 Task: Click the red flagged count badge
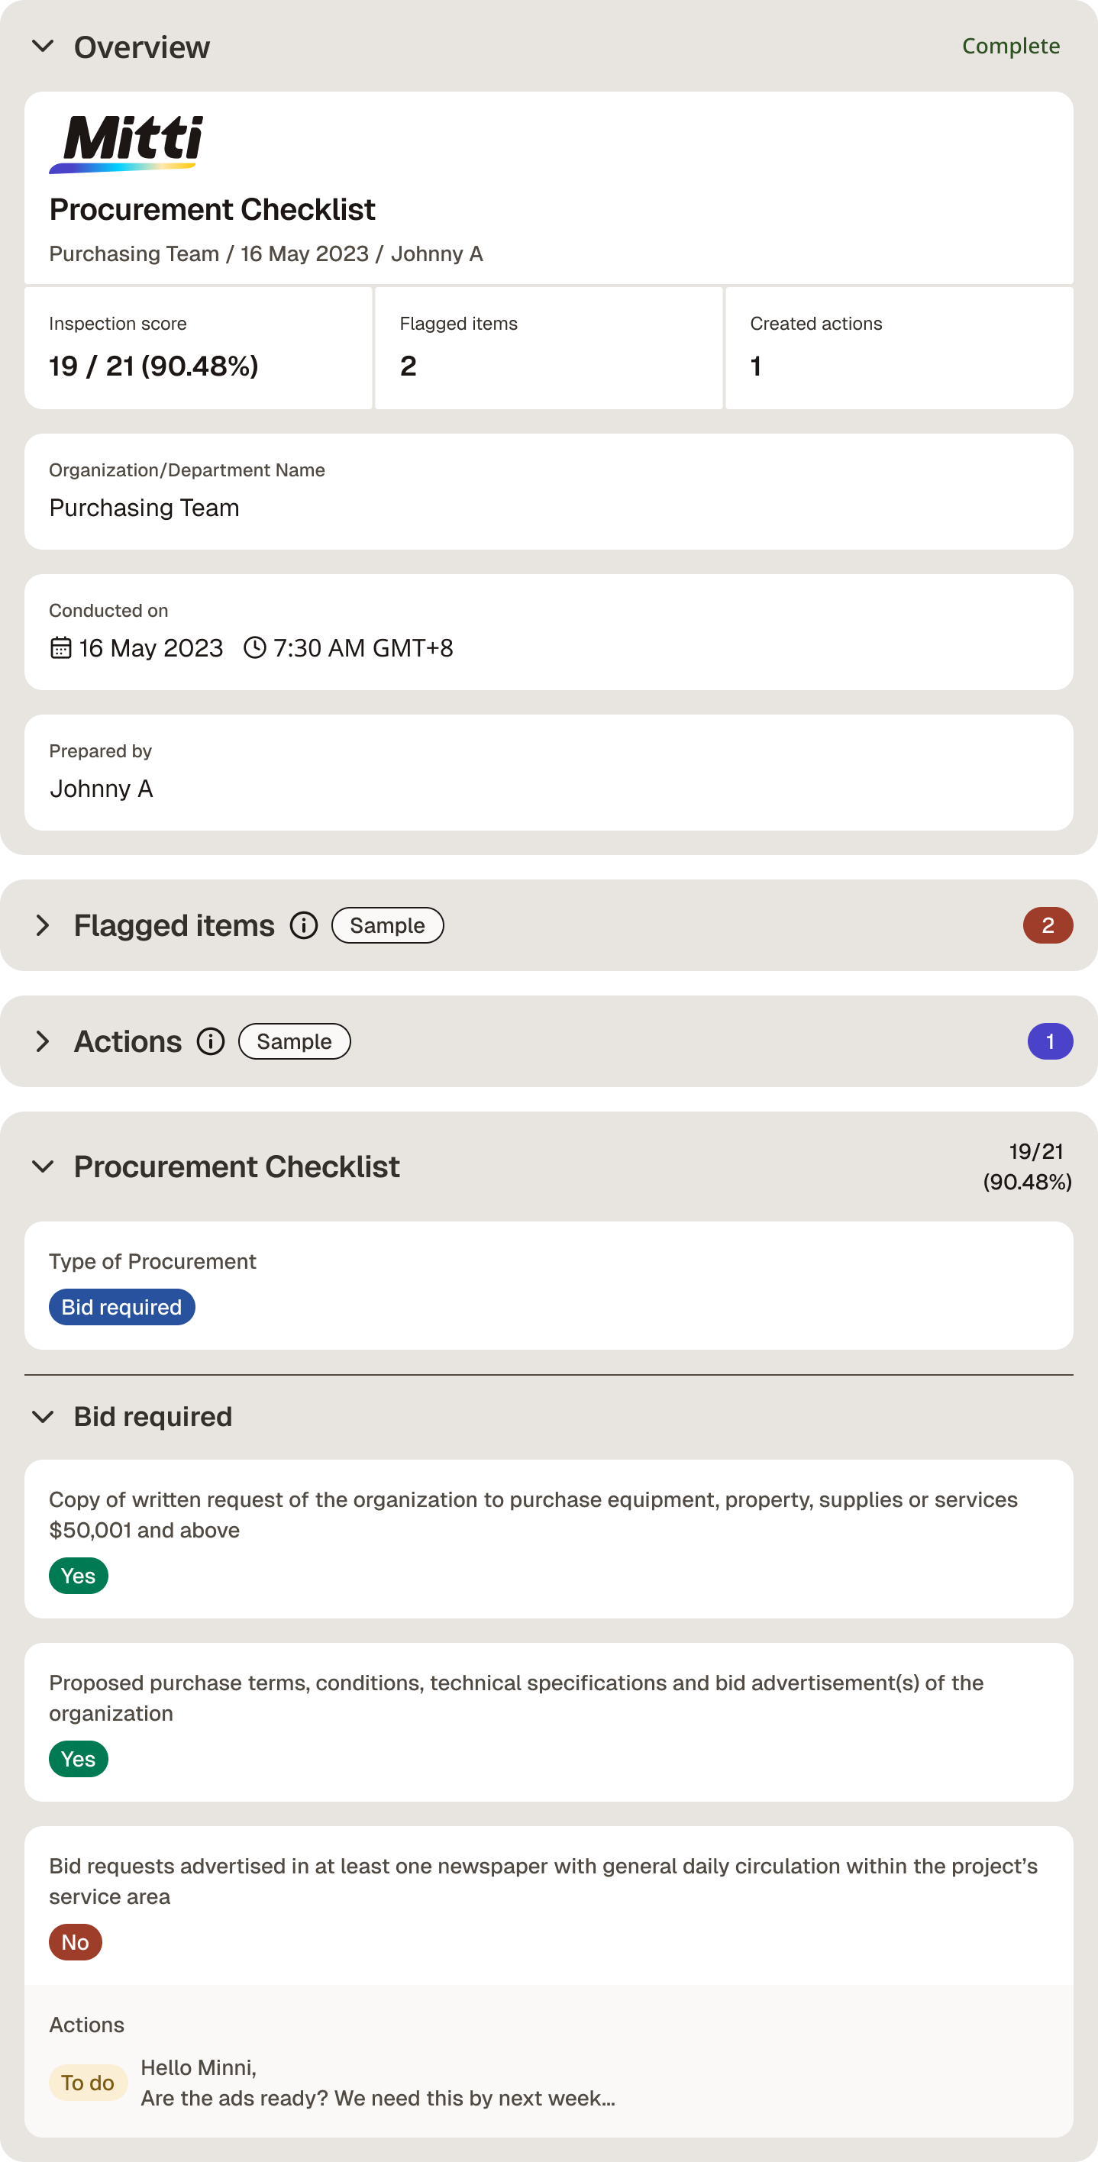coord(1047,925)
